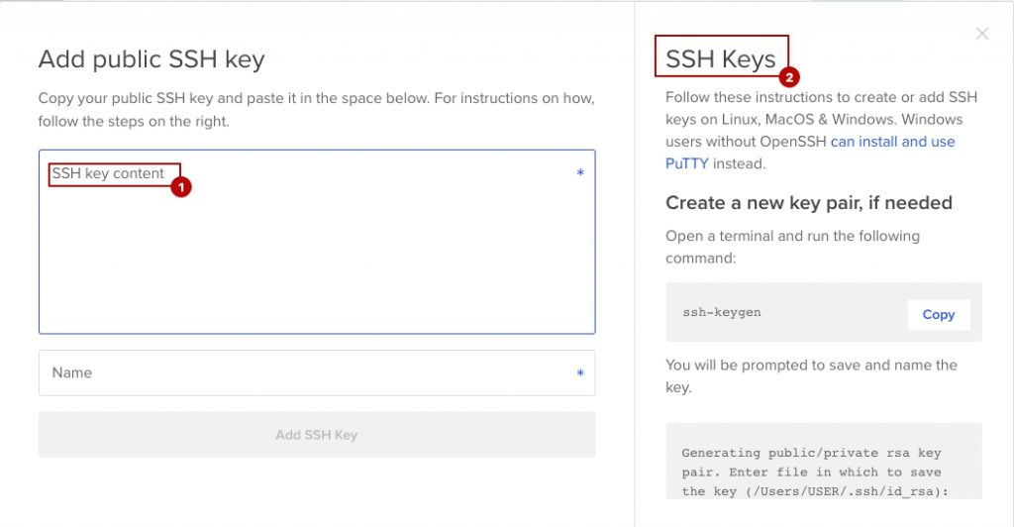1014x527 pixels.
Task: Select the ssh-keygen command text
Action: click(722, 312)
